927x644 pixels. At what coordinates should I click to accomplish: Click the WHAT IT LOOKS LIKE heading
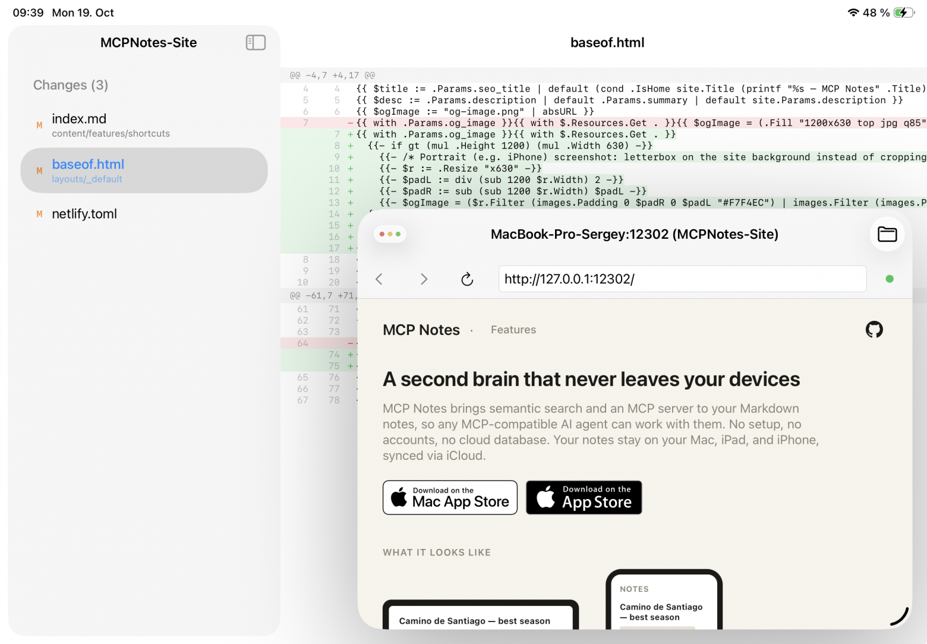pyautogui.click(x=437, y=553)
